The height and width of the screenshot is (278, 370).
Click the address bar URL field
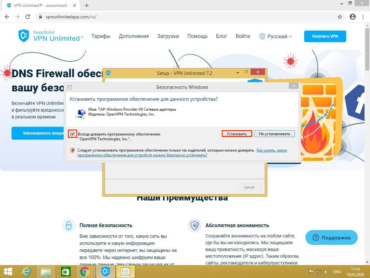186,17
